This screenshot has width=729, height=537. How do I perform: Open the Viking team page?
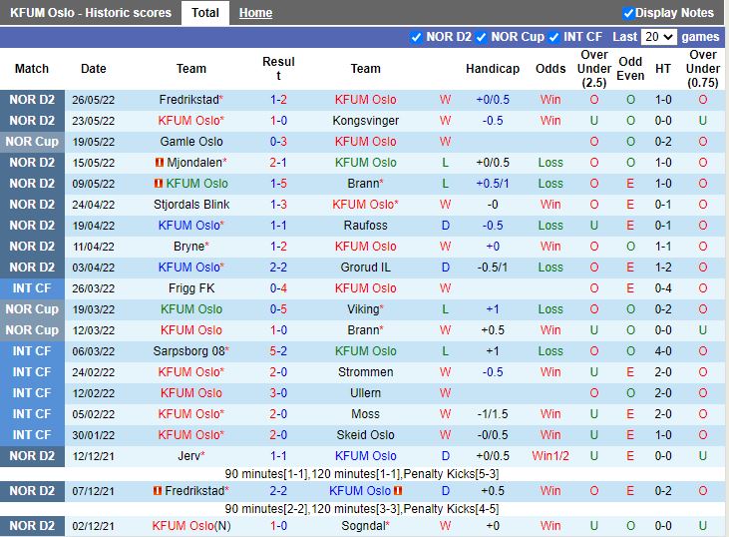tap(362, 309)
